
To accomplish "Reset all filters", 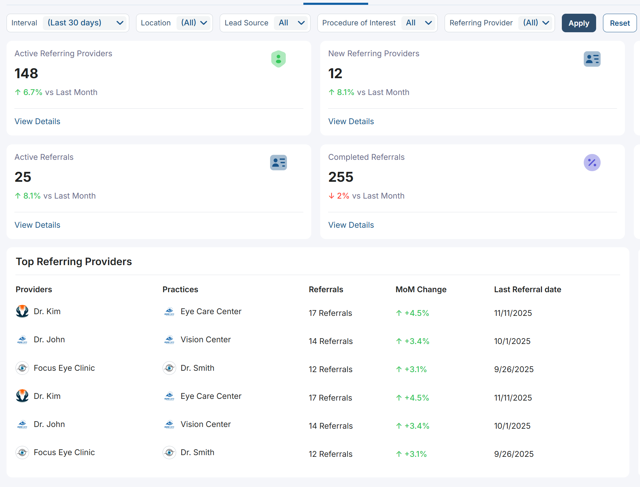I will [620, 23].
